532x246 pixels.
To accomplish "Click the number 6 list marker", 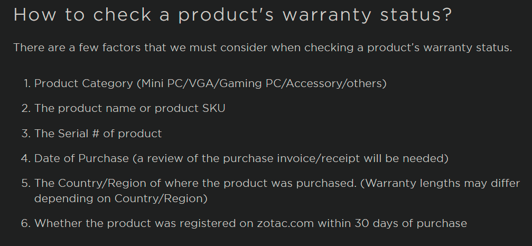I will 26,224.
